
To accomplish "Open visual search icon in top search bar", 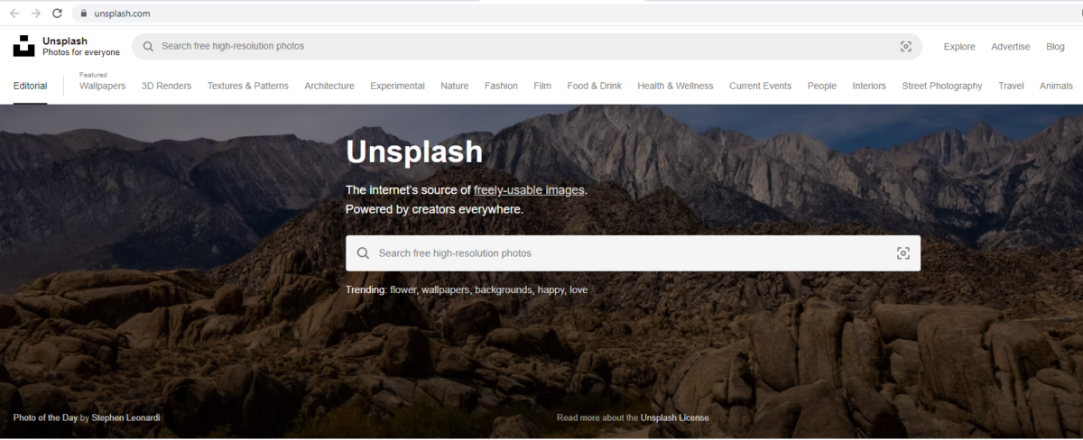I will click(906, 47).
